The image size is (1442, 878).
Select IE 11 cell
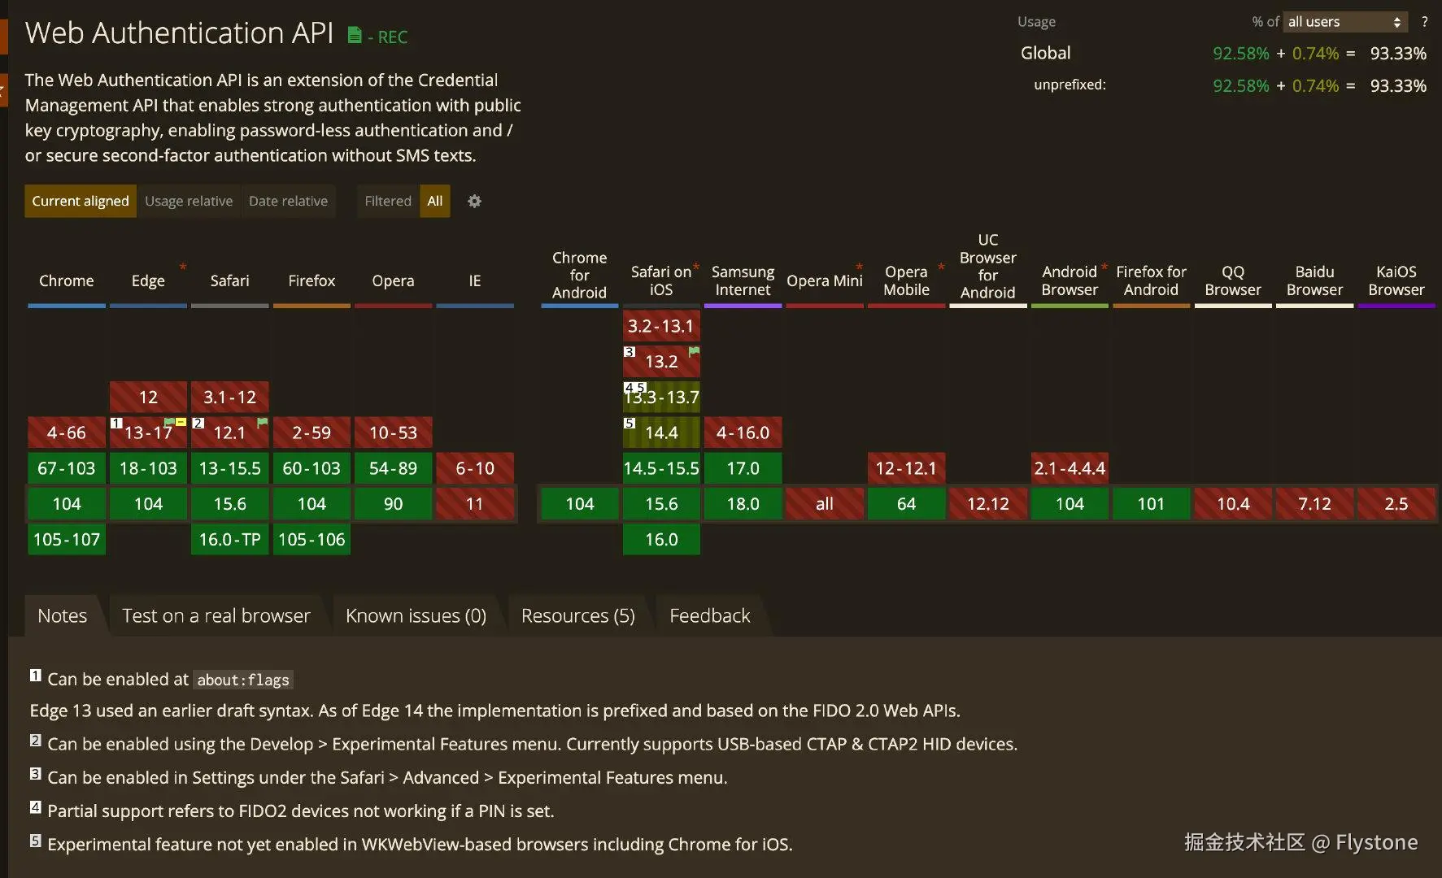coord(475,503)
